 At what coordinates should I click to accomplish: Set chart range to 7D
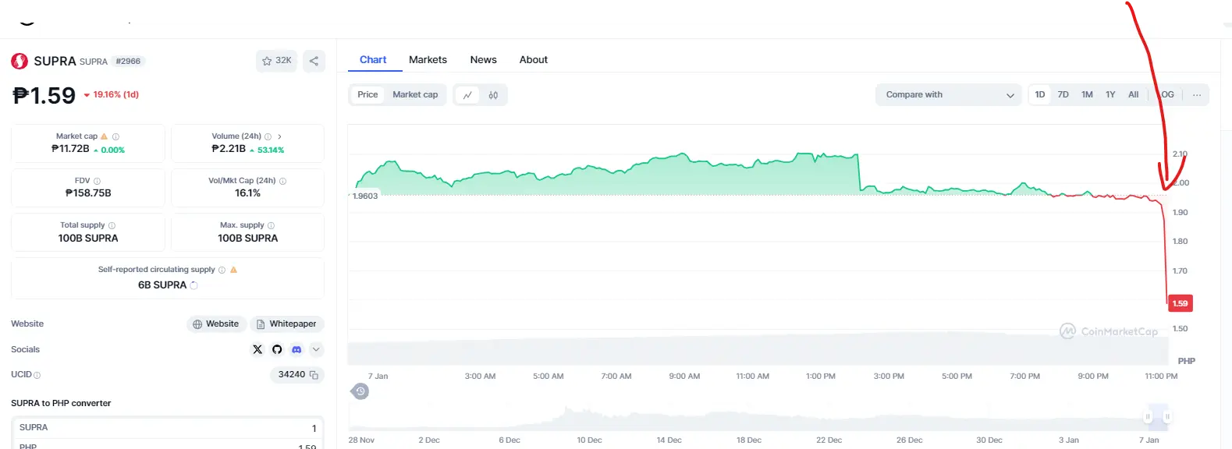1063,95
